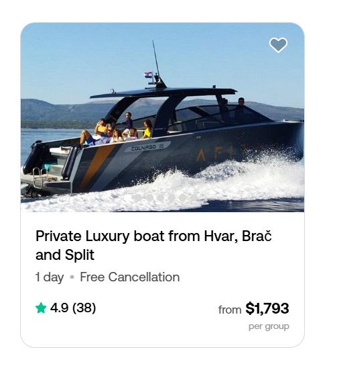Click the word from beside the price
This screenshot has height=370, width=337.
click(230, 310)
